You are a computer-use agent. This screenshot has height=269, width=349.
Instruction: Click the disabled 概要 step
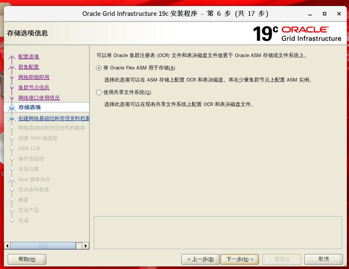coord(24,200)
